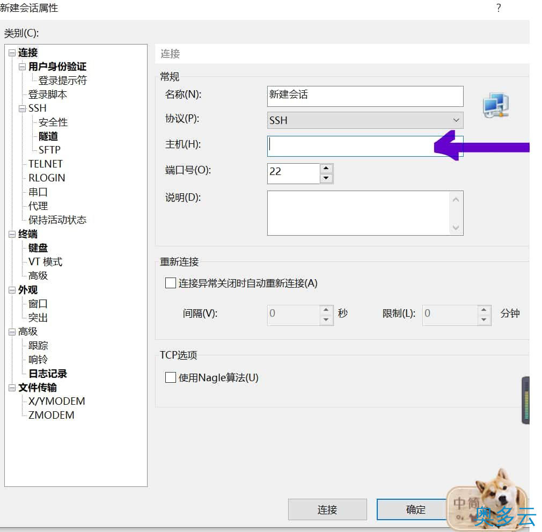Select SFTP under SSH
Image resolution: width=542 pixels, height=532 pixels.
49,150
